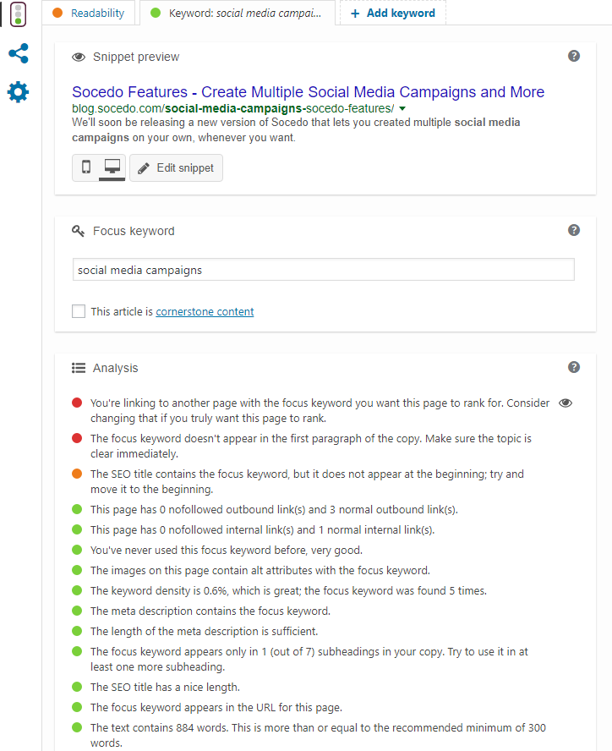The width and height of the screenshot is (612, 751).
Task: Click the Focus keyword section heading
Action: tap(134, 231)
